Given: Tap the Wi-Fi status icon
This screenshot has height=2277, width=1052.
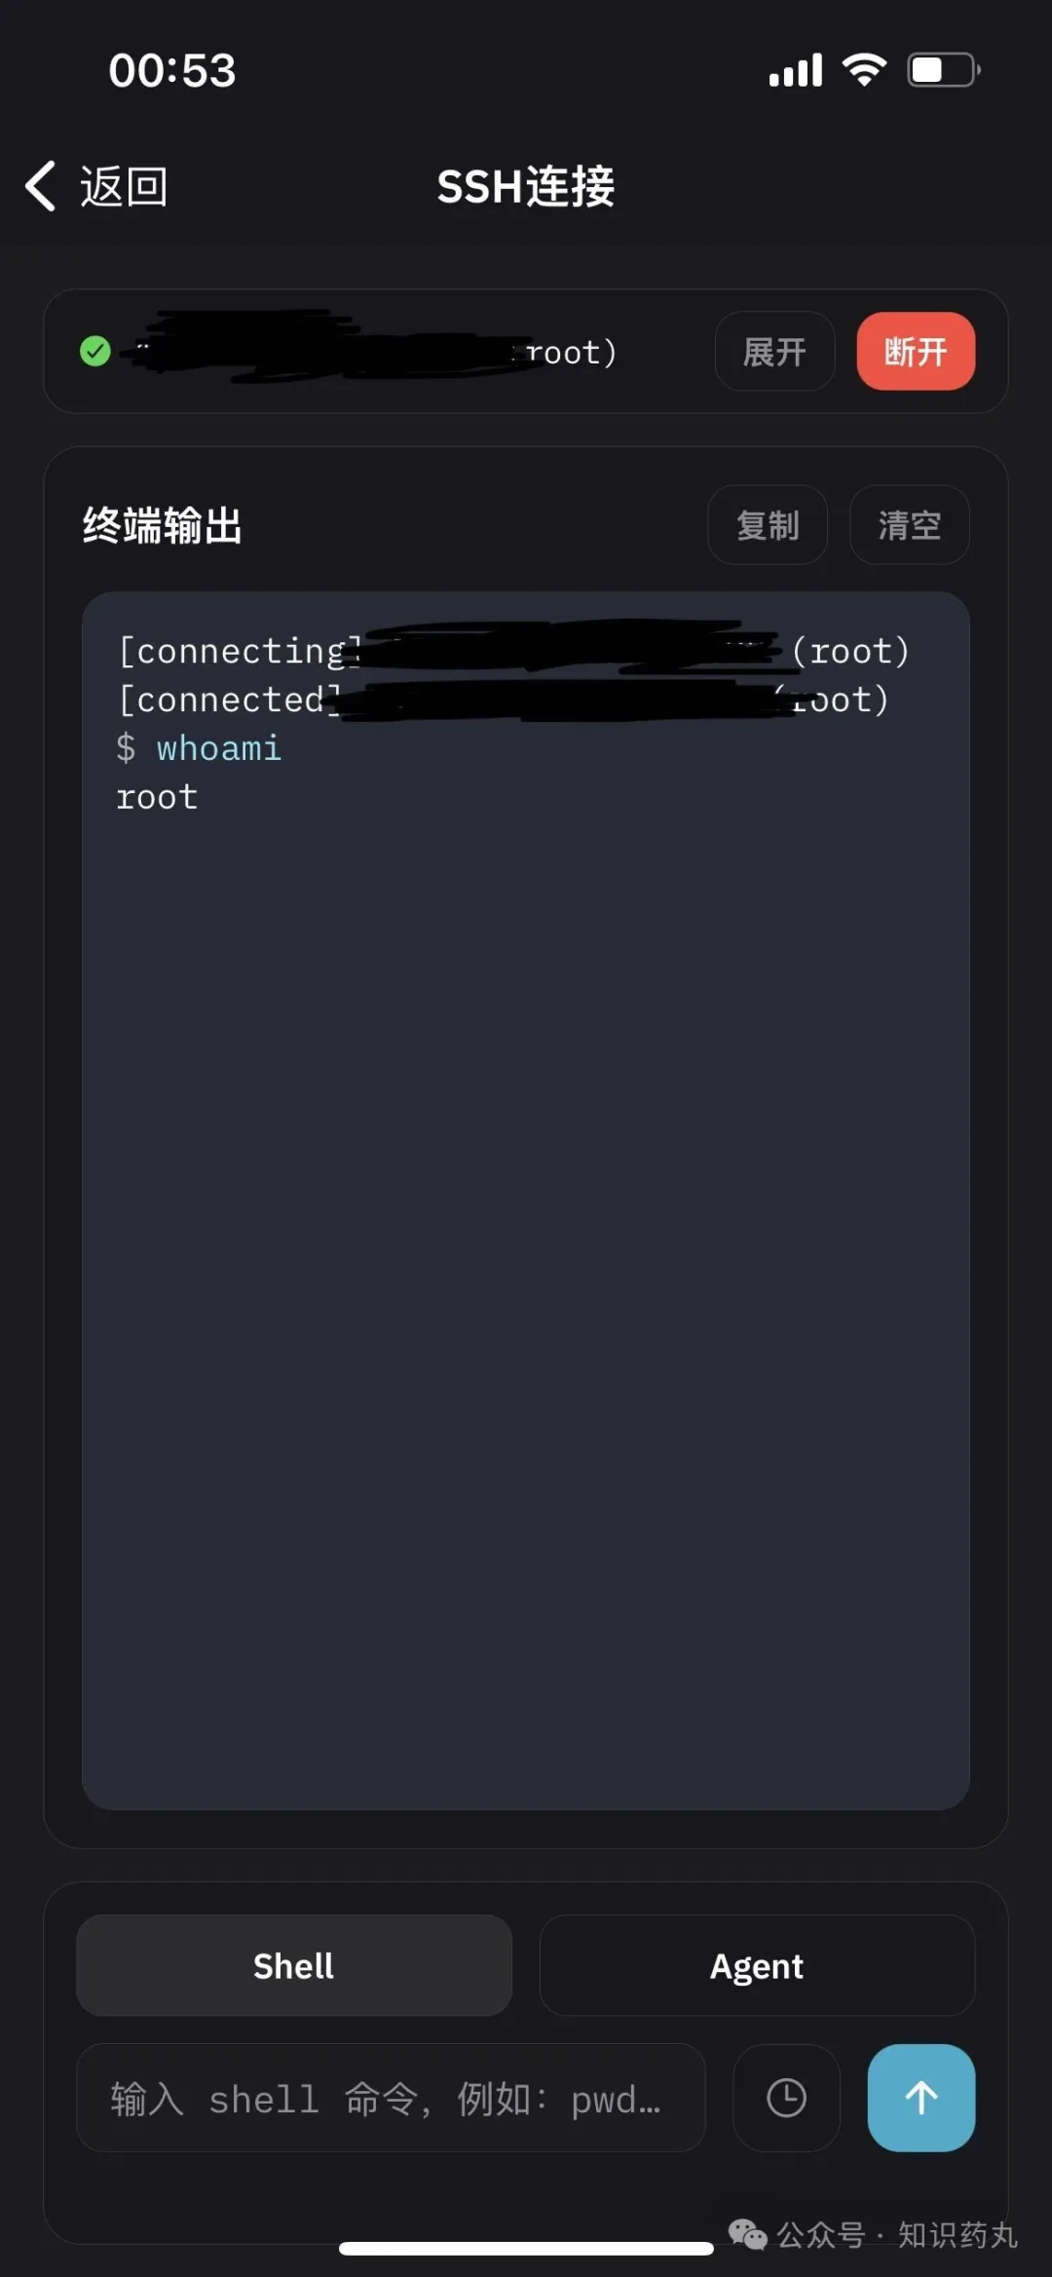Looking at the screenshot, I should [864, 70].
